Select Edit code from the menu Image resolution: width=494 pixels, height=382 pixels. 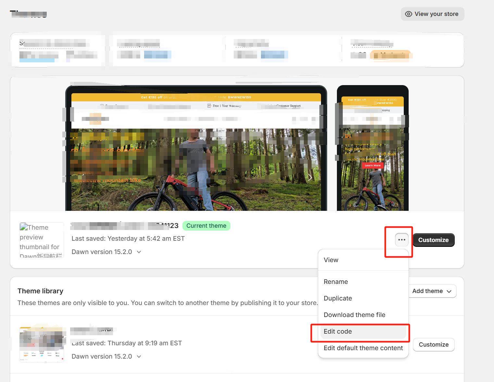[x=363, y=331]
